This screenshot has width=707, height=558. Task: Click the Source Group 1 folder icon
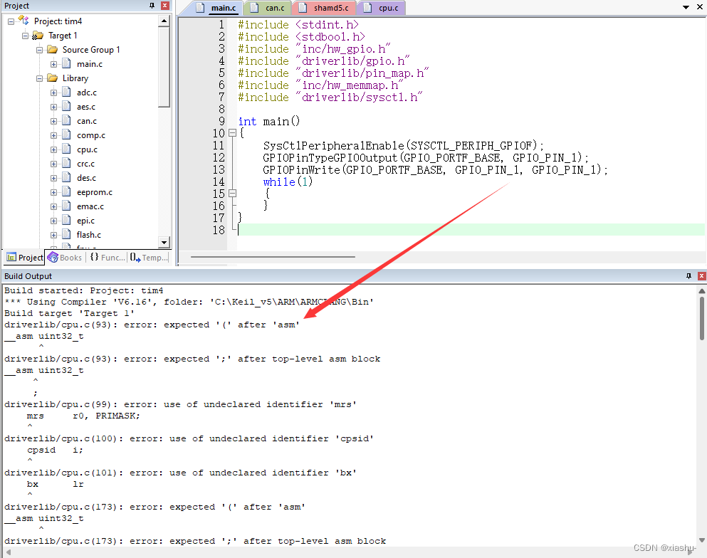click(x=53, y=49)
